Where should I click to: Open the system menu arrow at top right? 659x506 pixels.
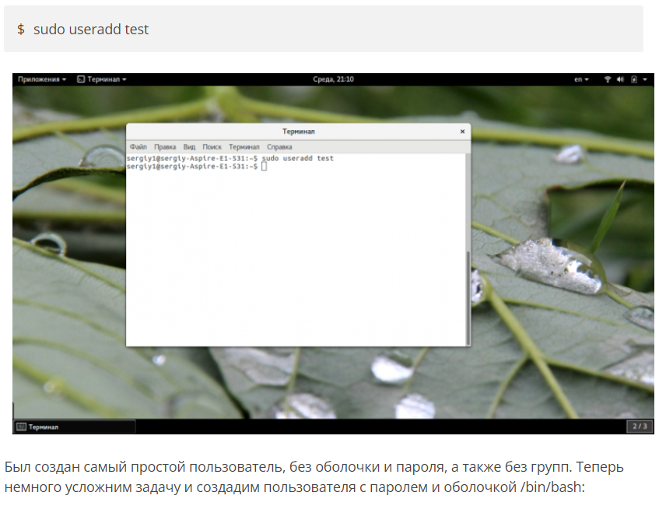[645, 79]
